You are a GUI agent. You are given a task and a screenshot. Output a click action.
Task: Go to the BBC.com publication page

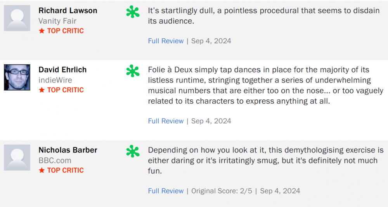pyautogui.click(x=55, y=160)
